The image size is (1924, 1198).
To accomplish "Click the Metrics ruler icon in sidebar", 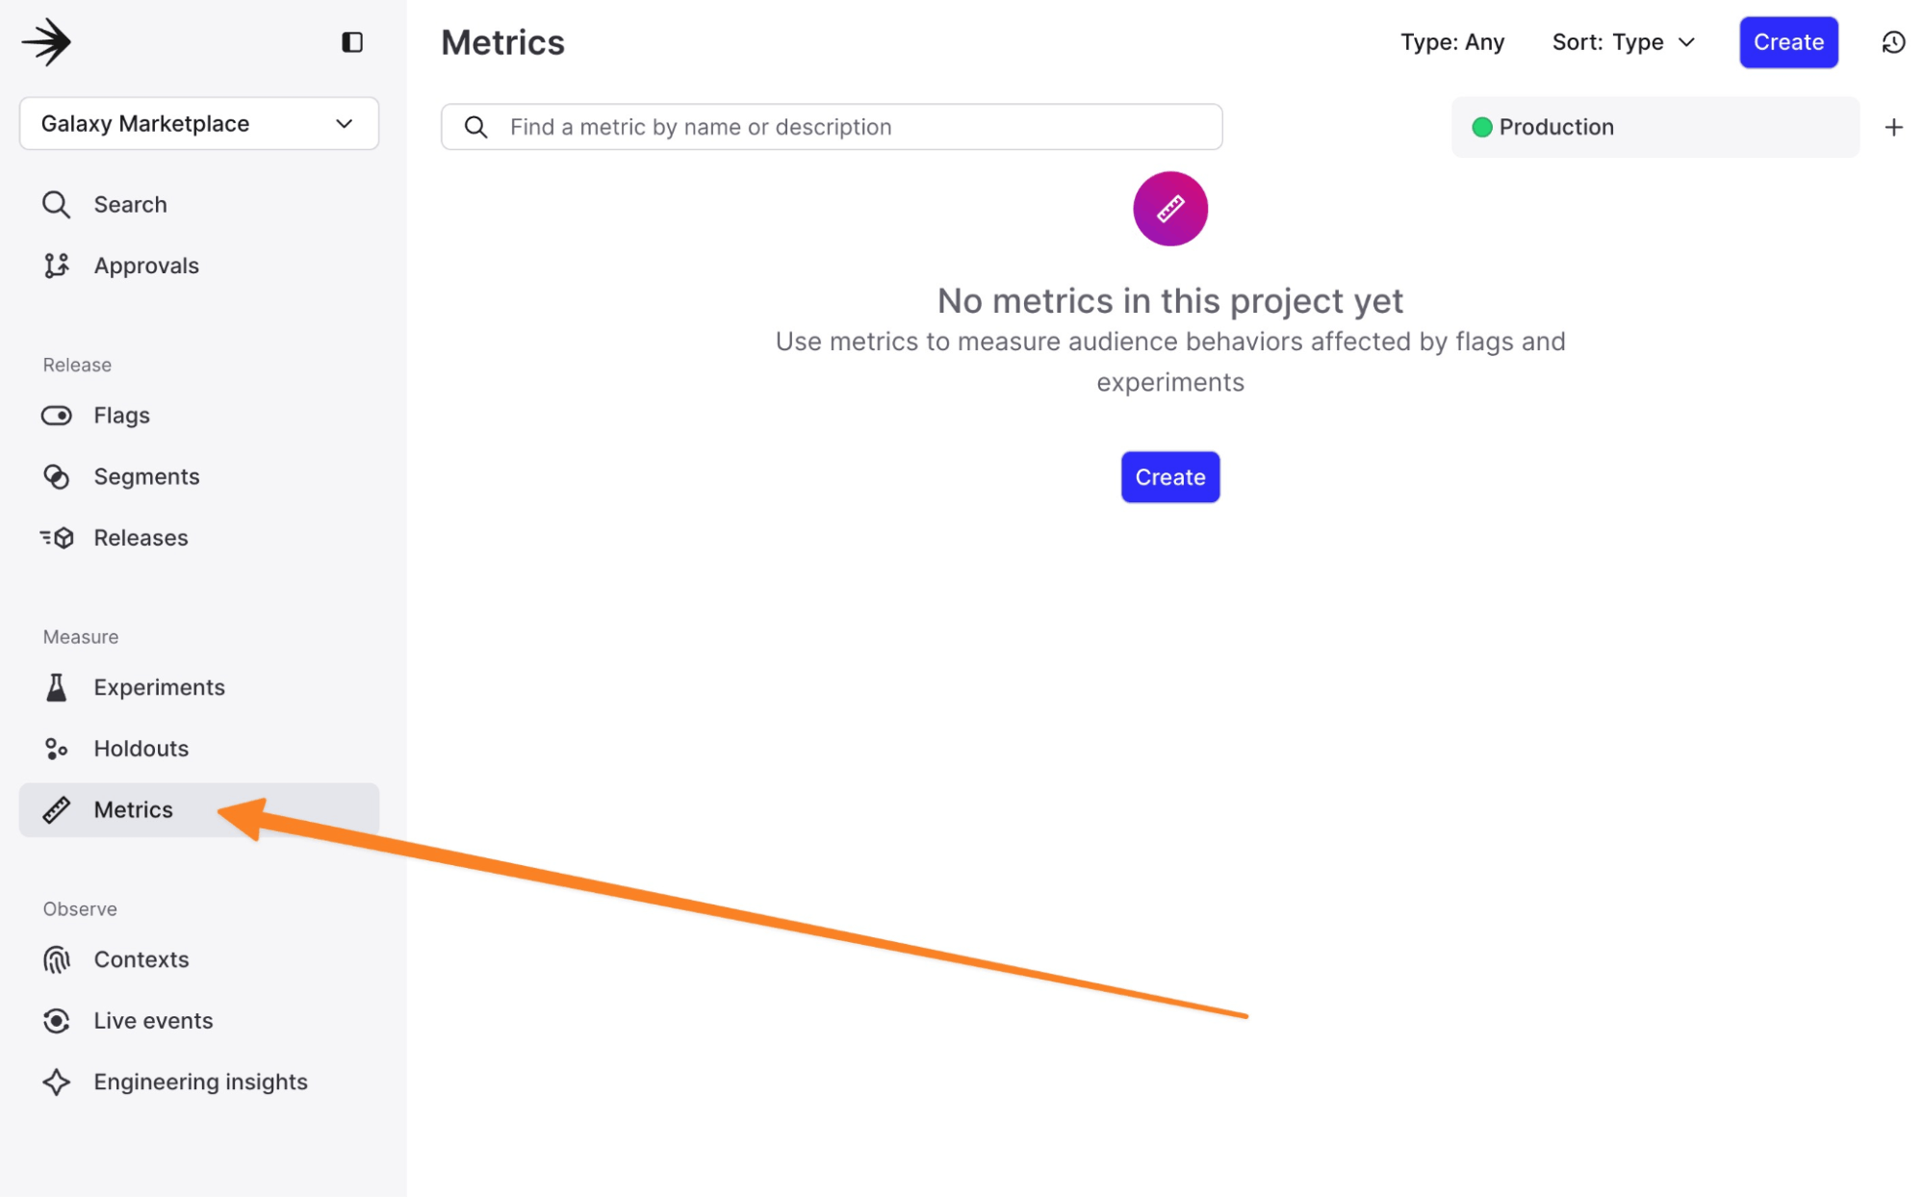I will click(57, 810).
